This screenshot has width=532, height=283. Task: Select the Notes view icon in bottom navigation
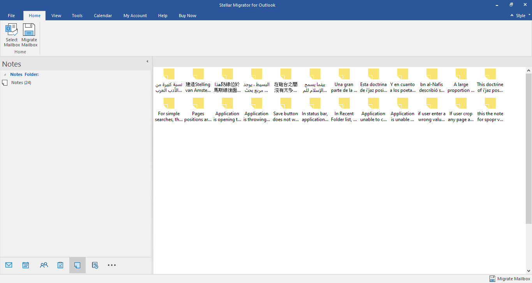[x=78, y=265]
